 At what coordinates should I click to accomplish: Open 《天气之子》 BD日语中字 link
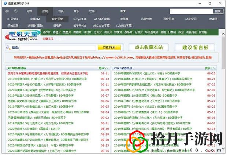coord(147,101)
